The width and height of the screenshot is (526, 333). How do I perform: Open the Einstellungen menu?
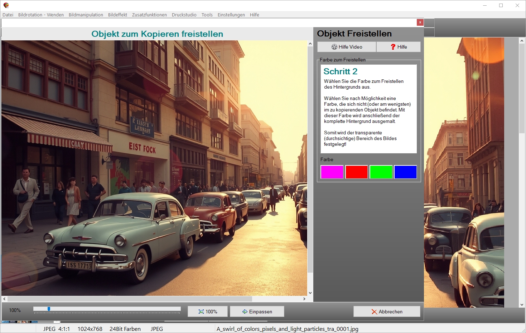pyautogui.click(x=231, y=15)
